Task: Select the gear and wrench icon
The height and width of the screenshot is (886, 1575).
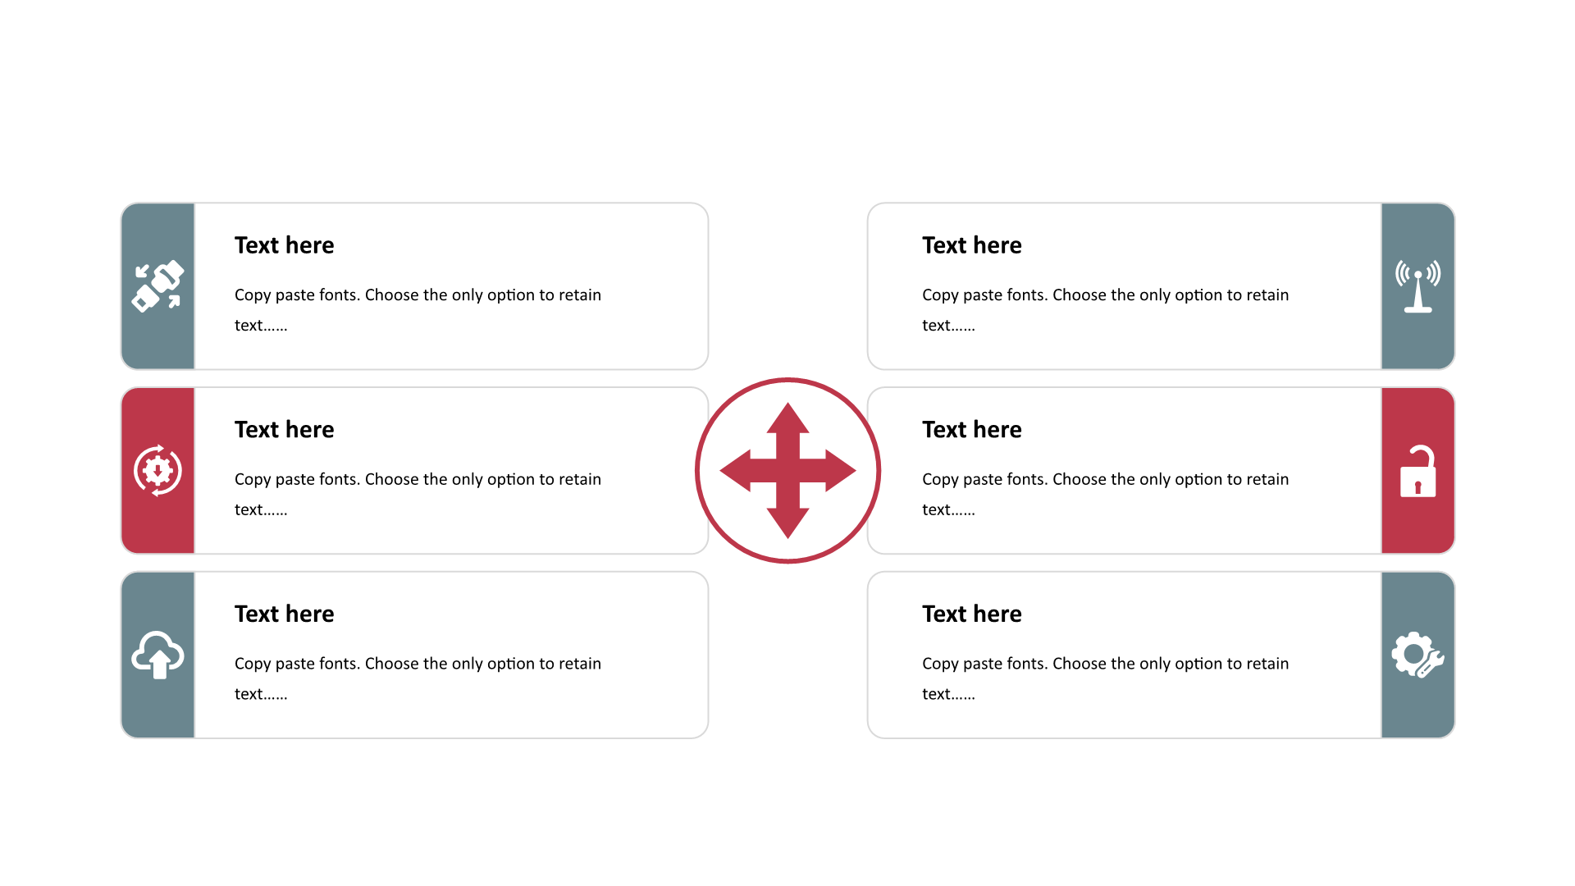Action: (x=1417, y=655)
